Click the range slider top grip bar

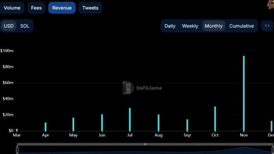tap(145, 144)
